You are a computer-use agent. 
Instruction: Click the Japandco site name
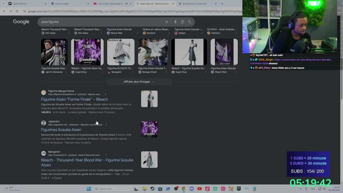pyautogui.click(x=54, y=121)
